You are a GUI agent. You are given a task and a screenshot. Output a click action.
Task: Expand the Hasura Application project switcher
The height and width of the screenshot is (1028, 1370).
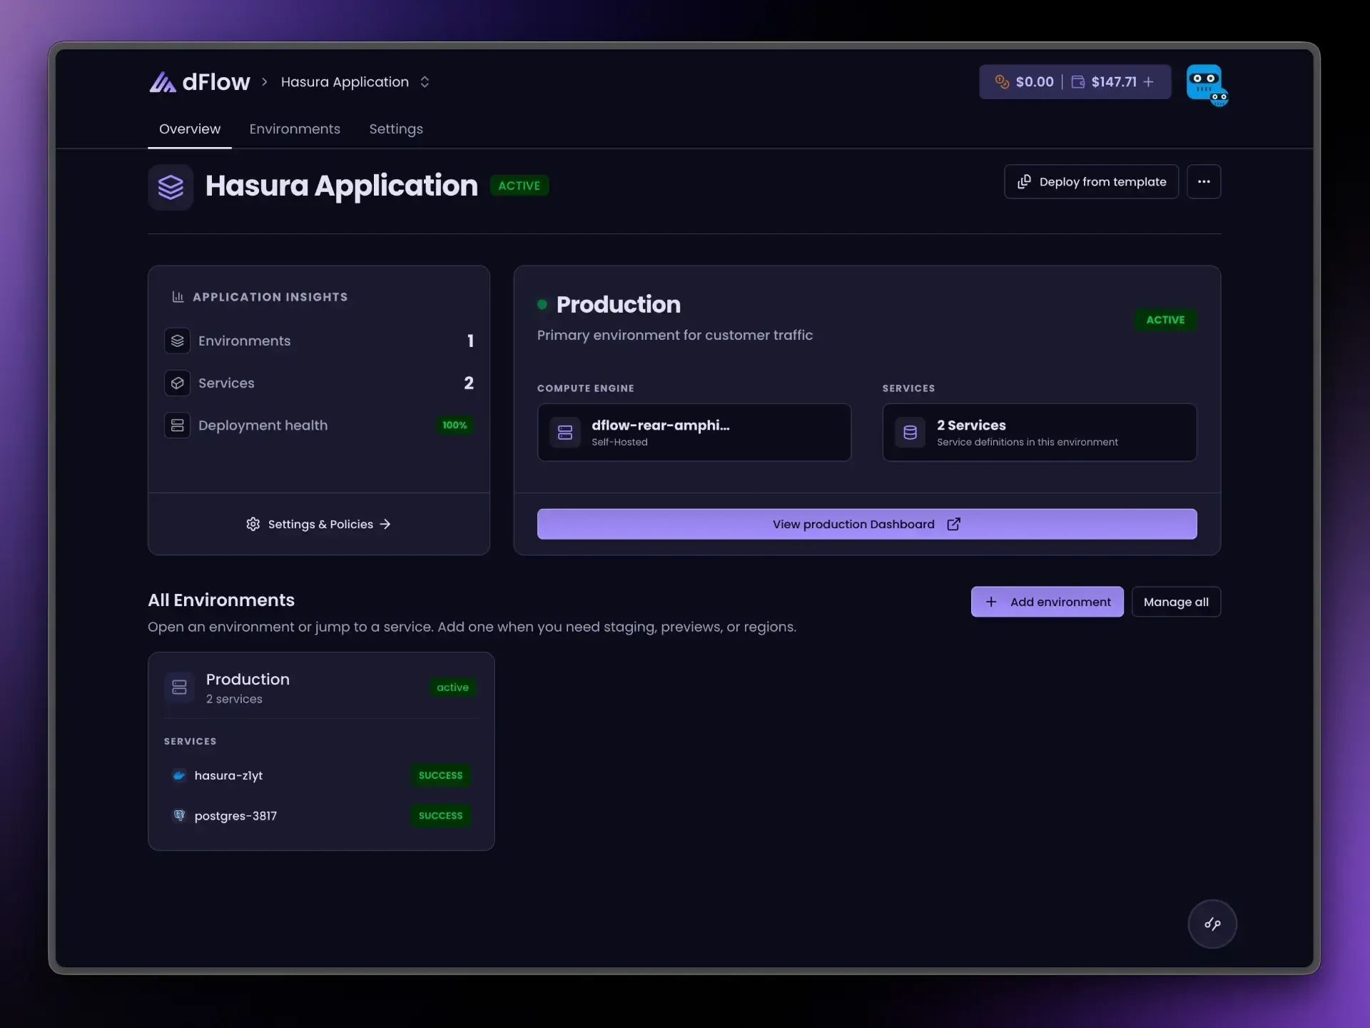pyautogui.click(x=425, y=82)
